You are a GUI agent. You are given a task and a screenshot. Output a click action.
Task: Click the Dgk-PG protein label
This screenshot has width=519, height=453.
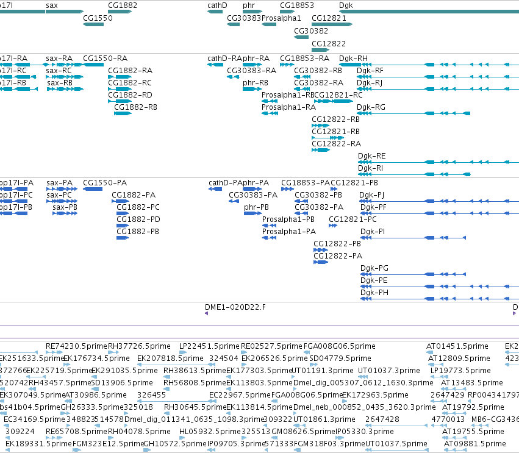coord(374,268)
